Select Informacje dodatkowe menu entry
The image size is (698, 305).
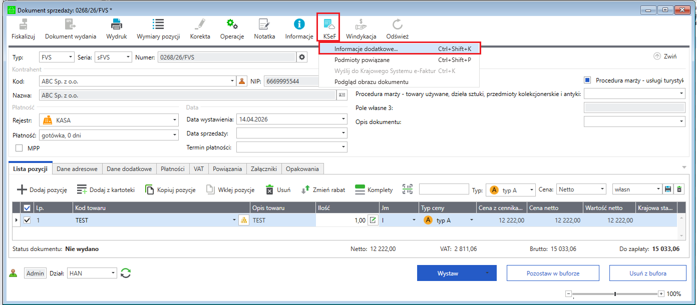pos(366,48)
